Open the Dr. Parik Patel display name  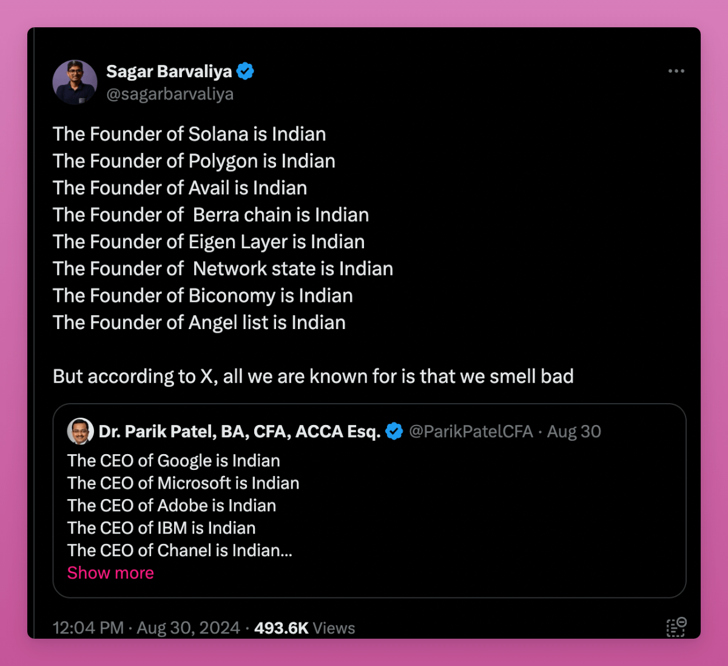tap(239, 432)
